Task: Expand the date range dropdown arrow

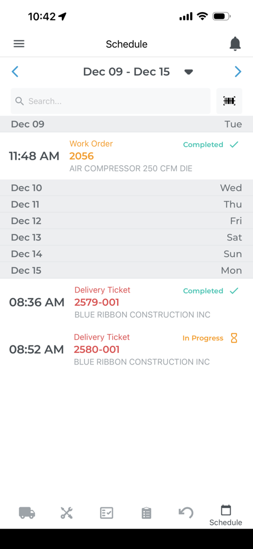Action: tap(189, 72)
